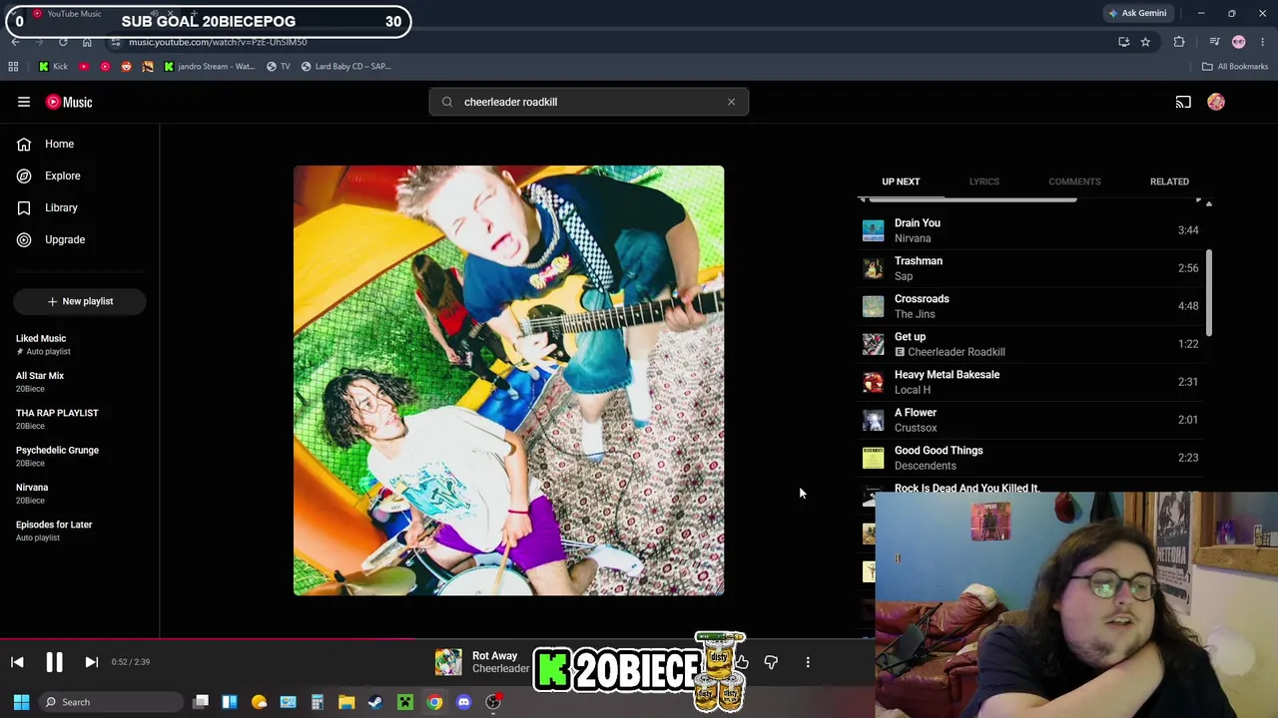Viewport: 1278px width, 718px height.
Task: Switch to the COMMENTS tab
Action: click(1074, 181)
